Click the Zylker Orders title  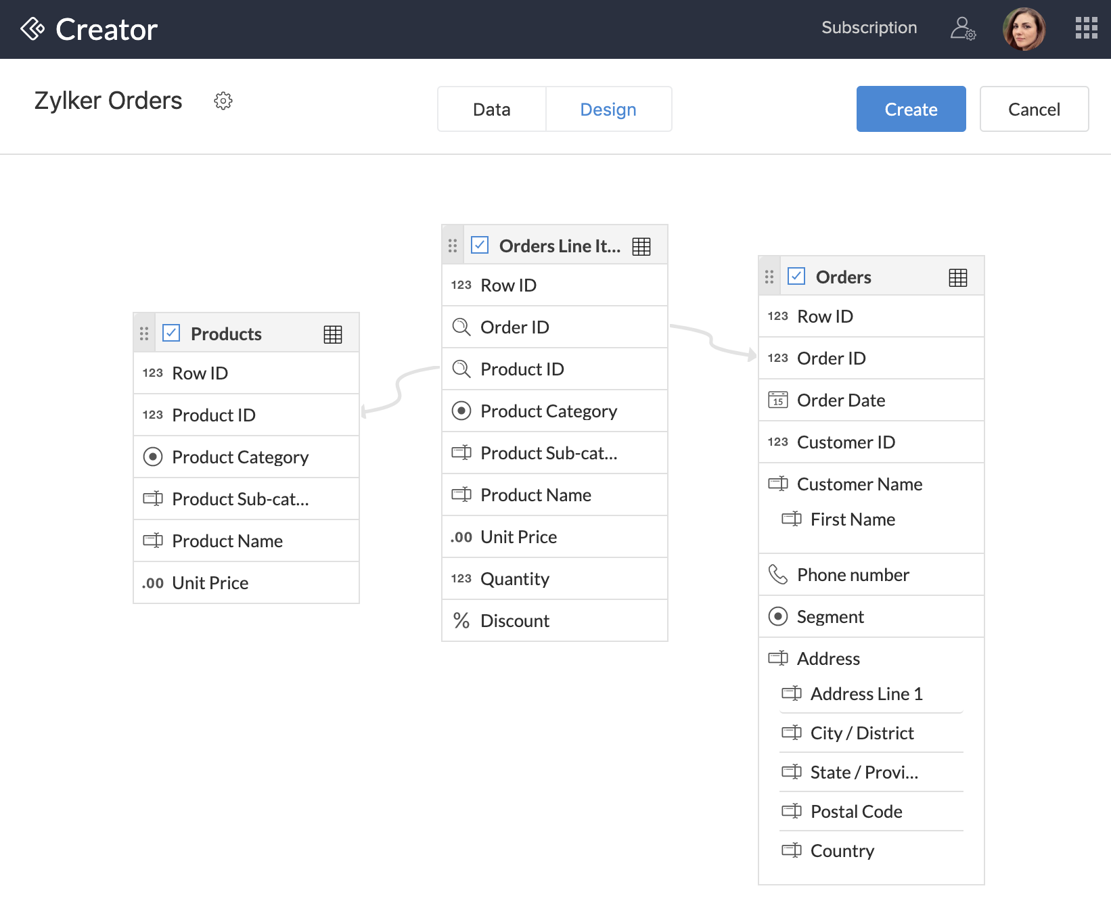click(108, 101)
